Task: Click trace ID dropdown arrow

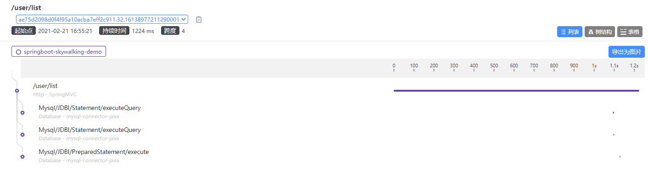Action: (x=184, y=19)
